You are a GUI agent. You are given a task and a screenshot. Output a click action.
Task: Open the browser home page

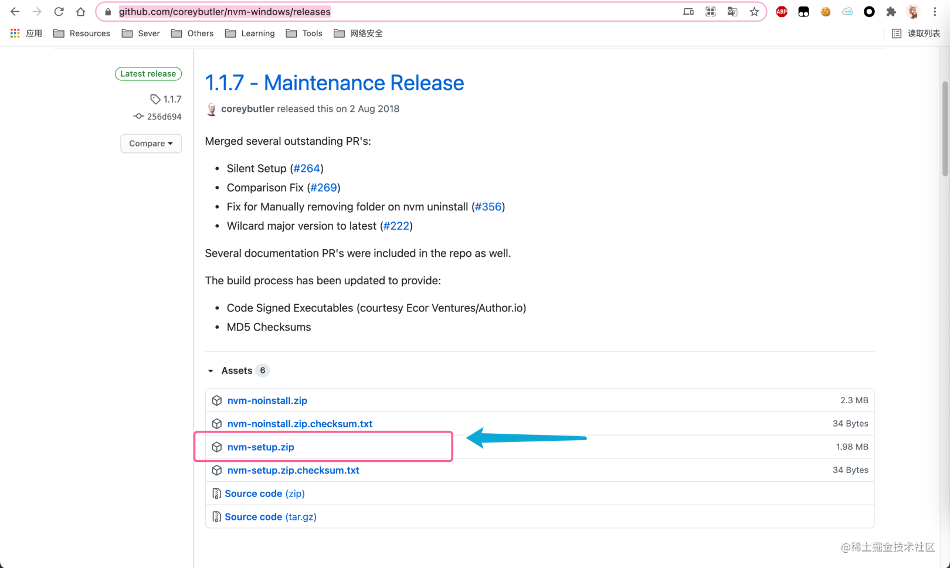[x=81, y=12]
